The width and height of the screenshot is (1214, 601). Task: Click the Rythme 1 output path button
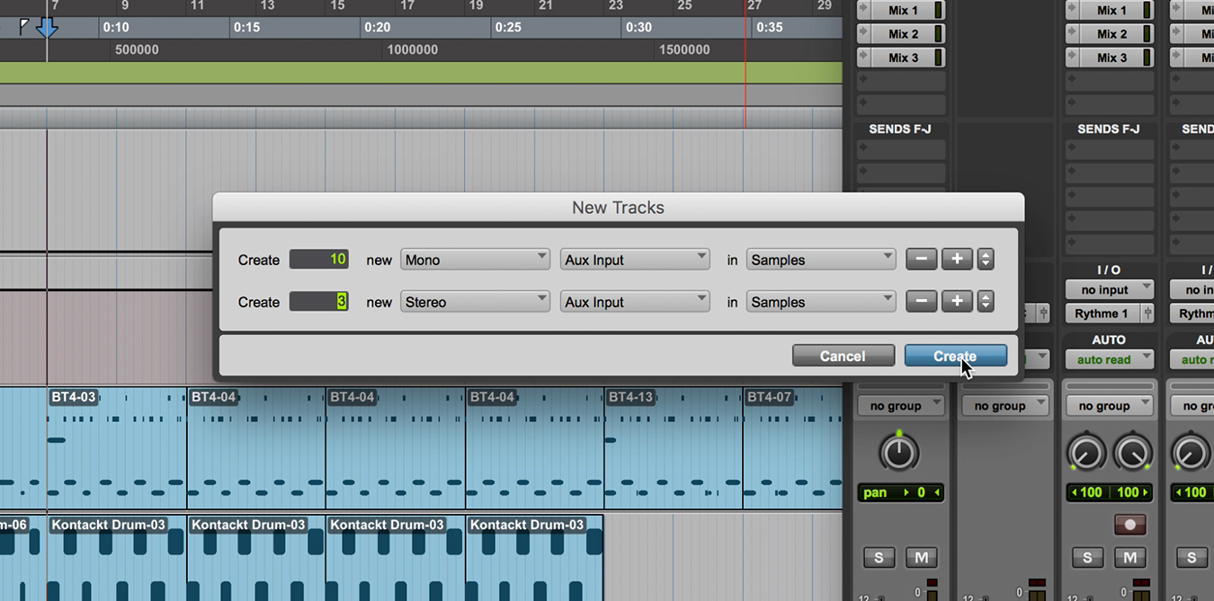(x=1102, y=314)
